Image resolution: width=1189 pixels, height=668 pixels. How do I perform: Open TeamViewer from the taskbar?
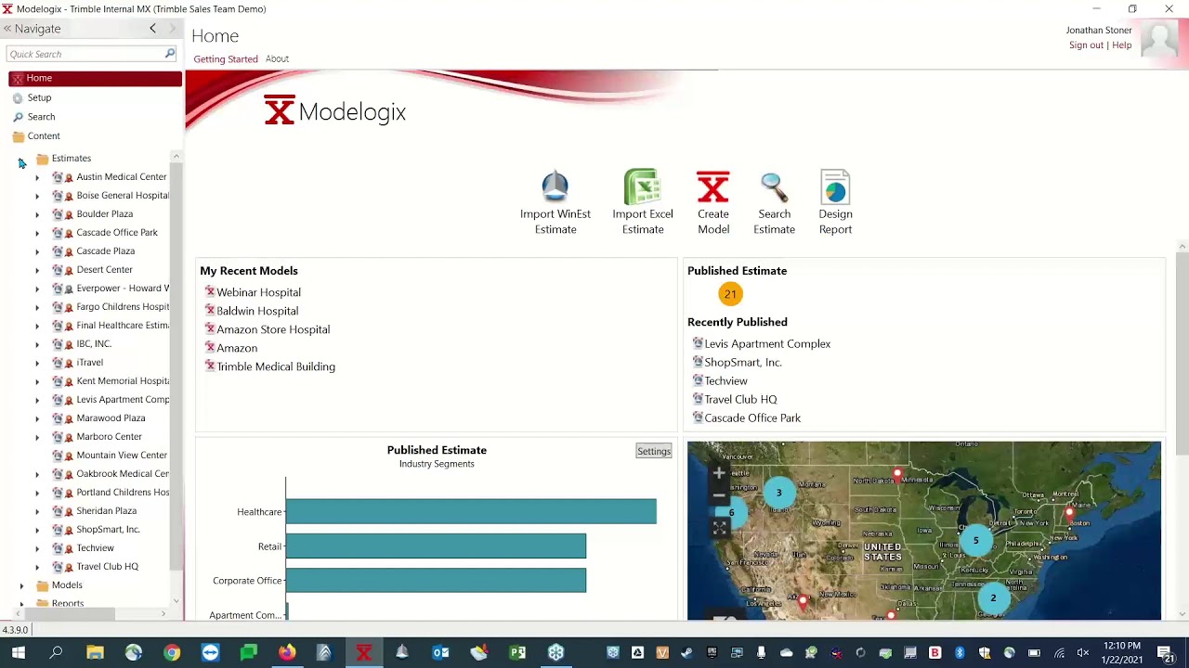210,653
